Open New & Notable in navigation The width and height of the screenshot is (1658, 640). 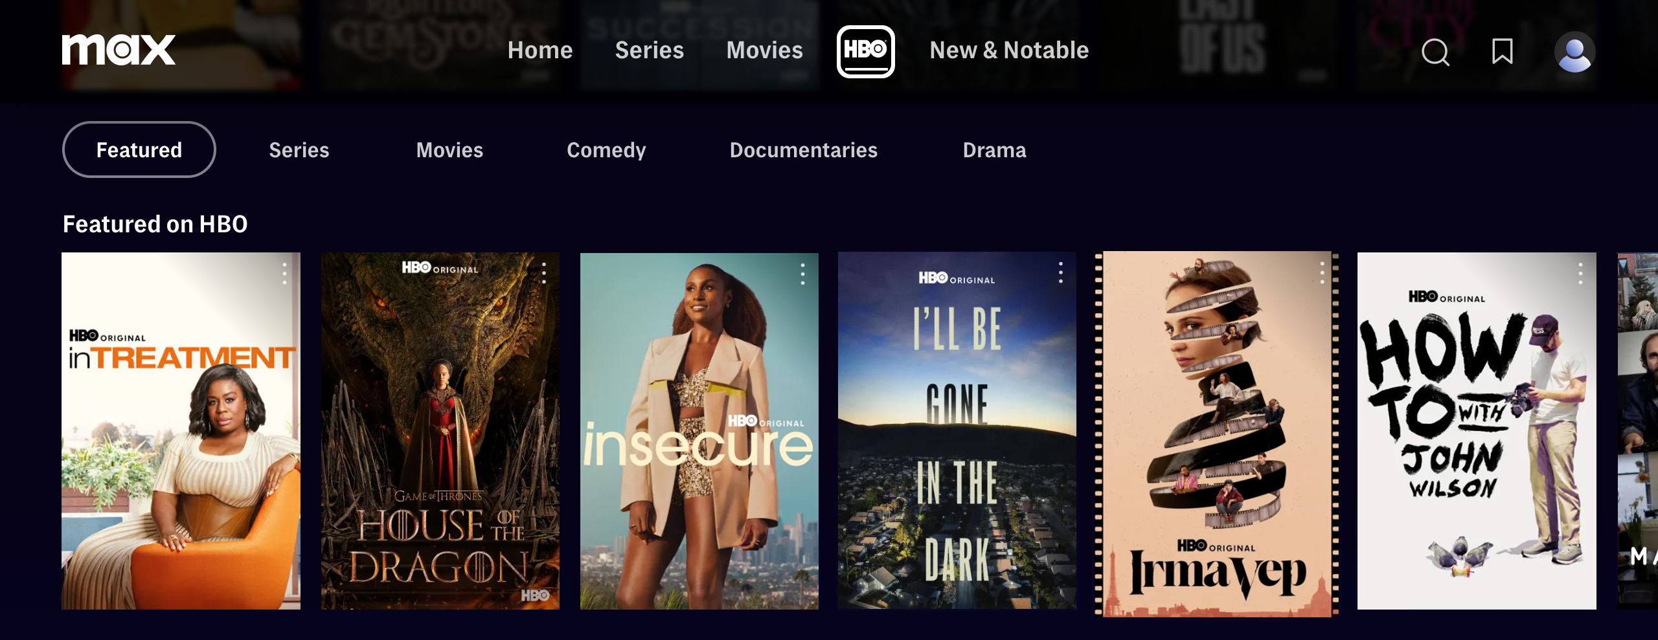(x=1009, y=50)
